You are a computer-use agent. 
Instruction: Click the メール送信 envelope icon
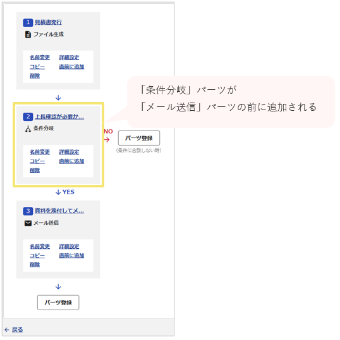click(x=28, y=223)
